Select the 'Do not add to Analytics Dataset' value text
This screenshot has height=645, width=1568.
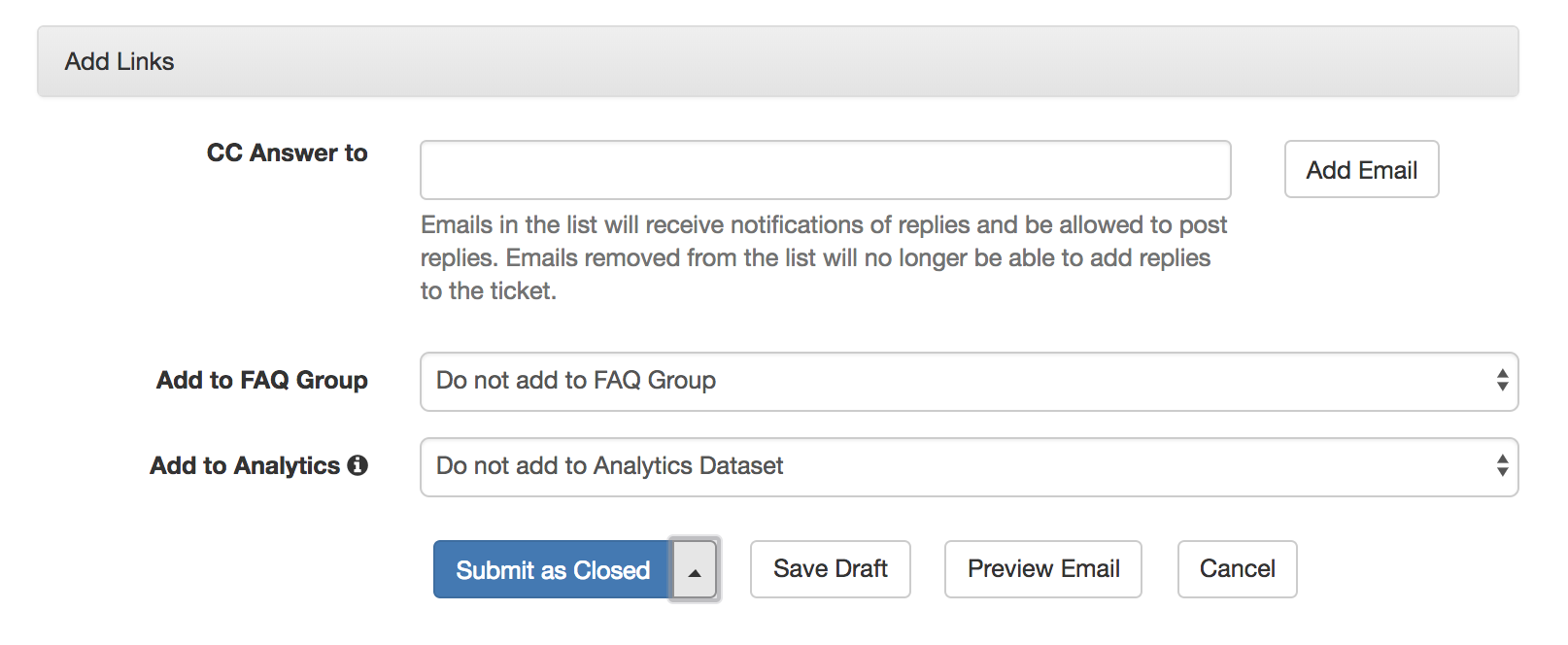point(609,466)
